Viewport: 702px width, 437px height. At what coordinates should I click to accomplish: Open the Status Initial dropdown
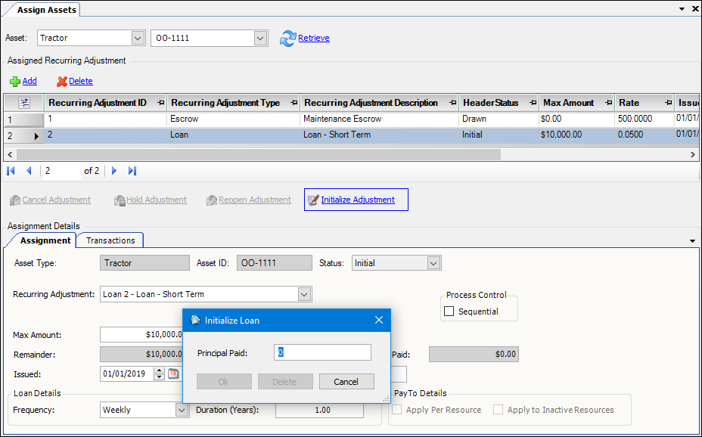click(x=433, y=263)
